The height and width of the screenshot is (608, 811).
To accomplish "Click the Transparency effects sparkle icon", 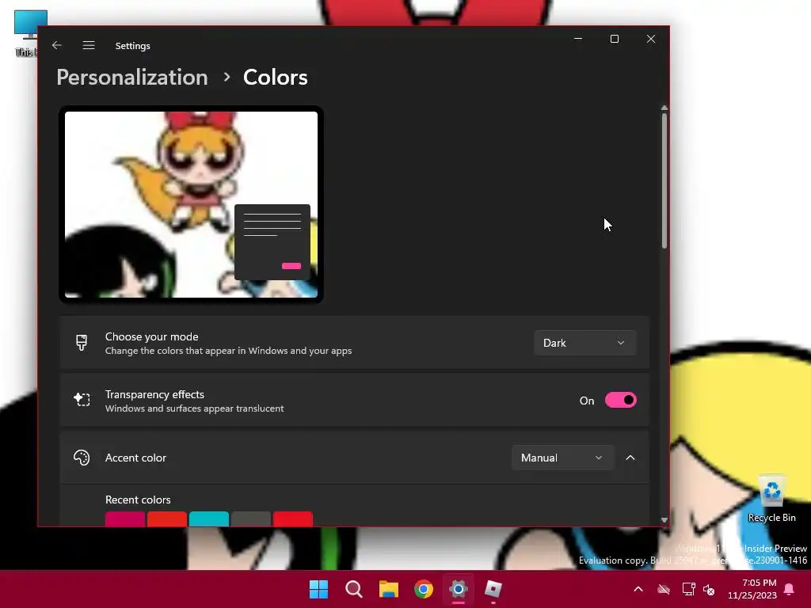I will pyautogui.click(x=82, y=400).
